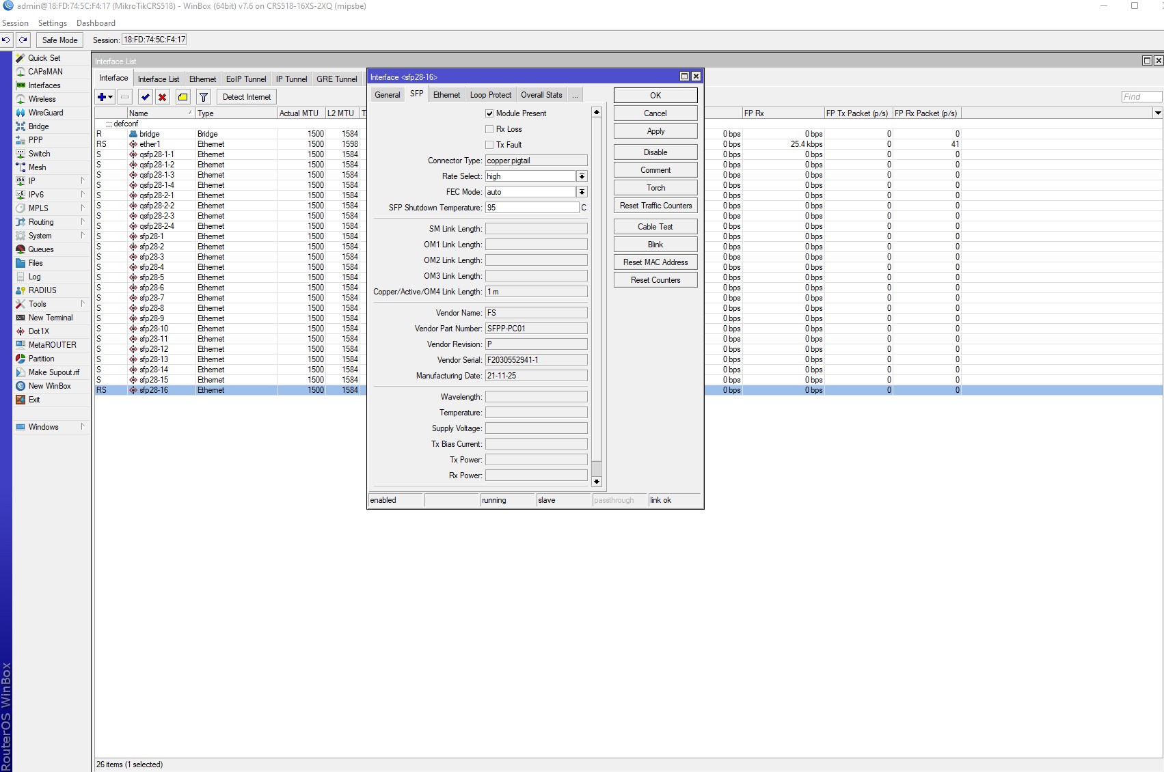This screenshot has height=772, width=1164.
Task: Open New Terminal in the sidebar
Action: coord(50,318)
